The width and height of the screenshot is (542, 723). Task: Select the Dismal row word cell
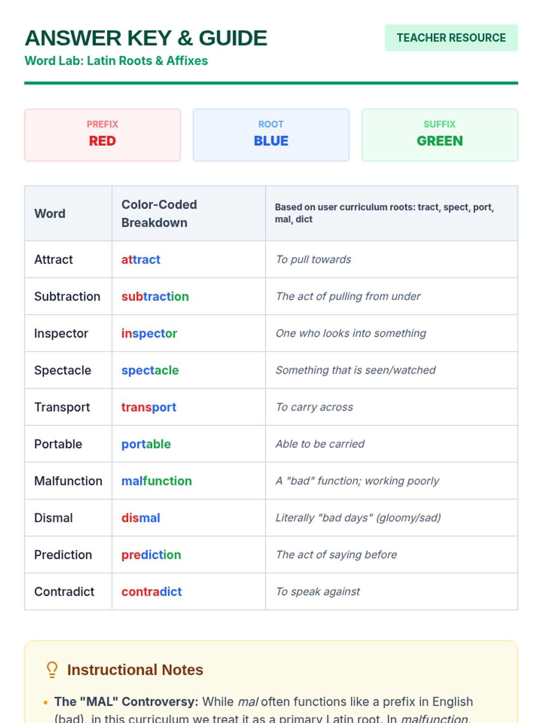click(68, 518)
